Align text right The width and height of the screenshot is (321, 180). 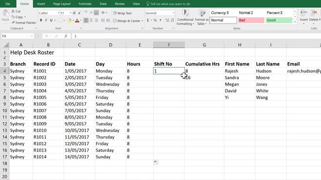(96, 20)
